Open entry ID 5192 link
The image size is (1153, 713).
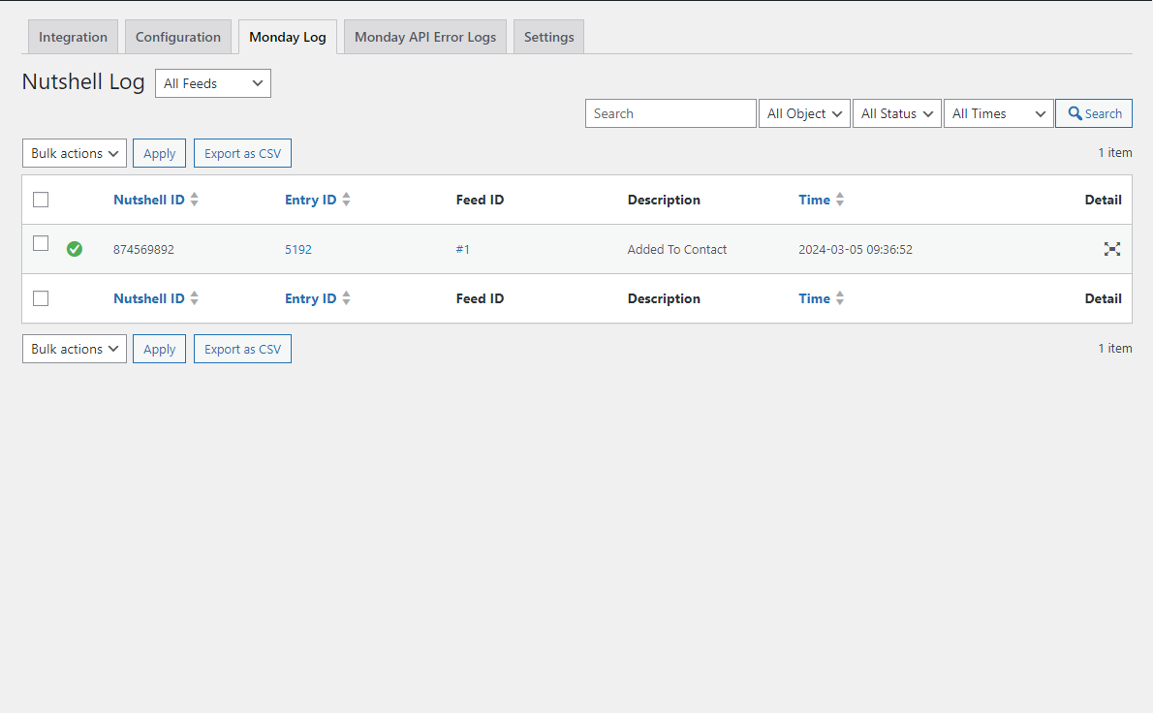click(297, 249)
